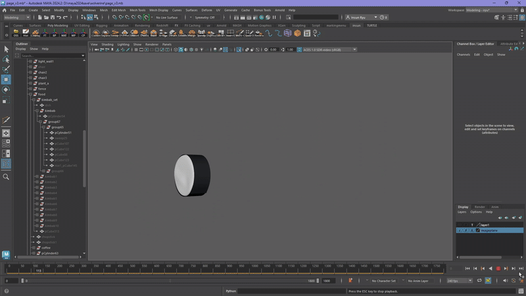
Task: Open the Deform menu
Action: pyautogui.click(x=206, y=10)
